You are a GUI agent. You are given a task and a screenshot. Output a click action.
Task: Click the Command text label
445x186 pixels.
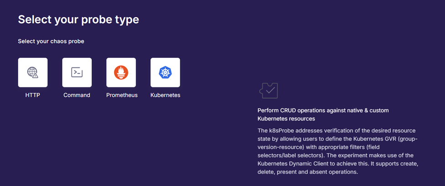(77, 95)
